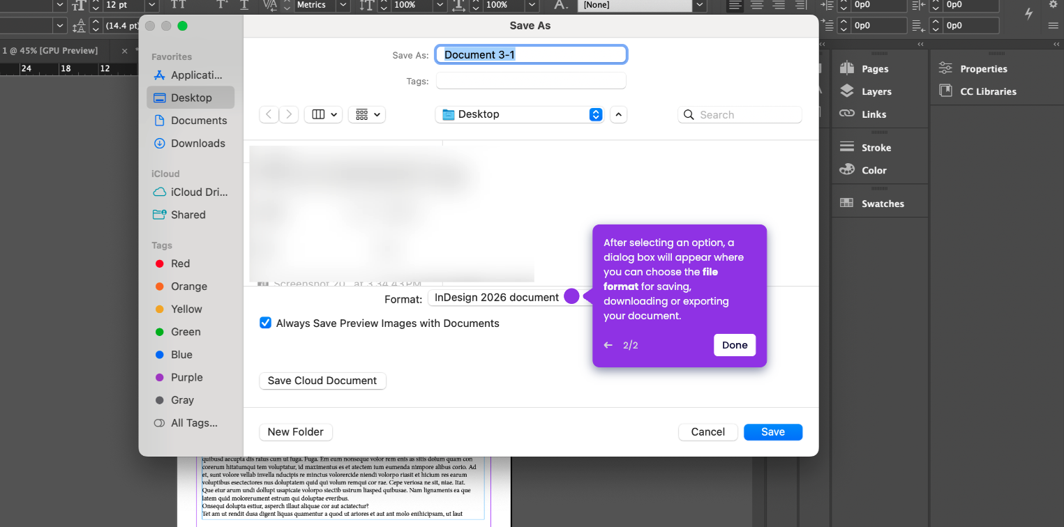This screenshot has height=527, width=1064.
Task: Click the Tags input field
Action: click(531, 81)
